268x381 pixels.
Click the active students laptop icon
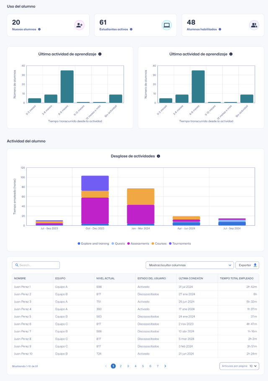click(x=167, y=25)
